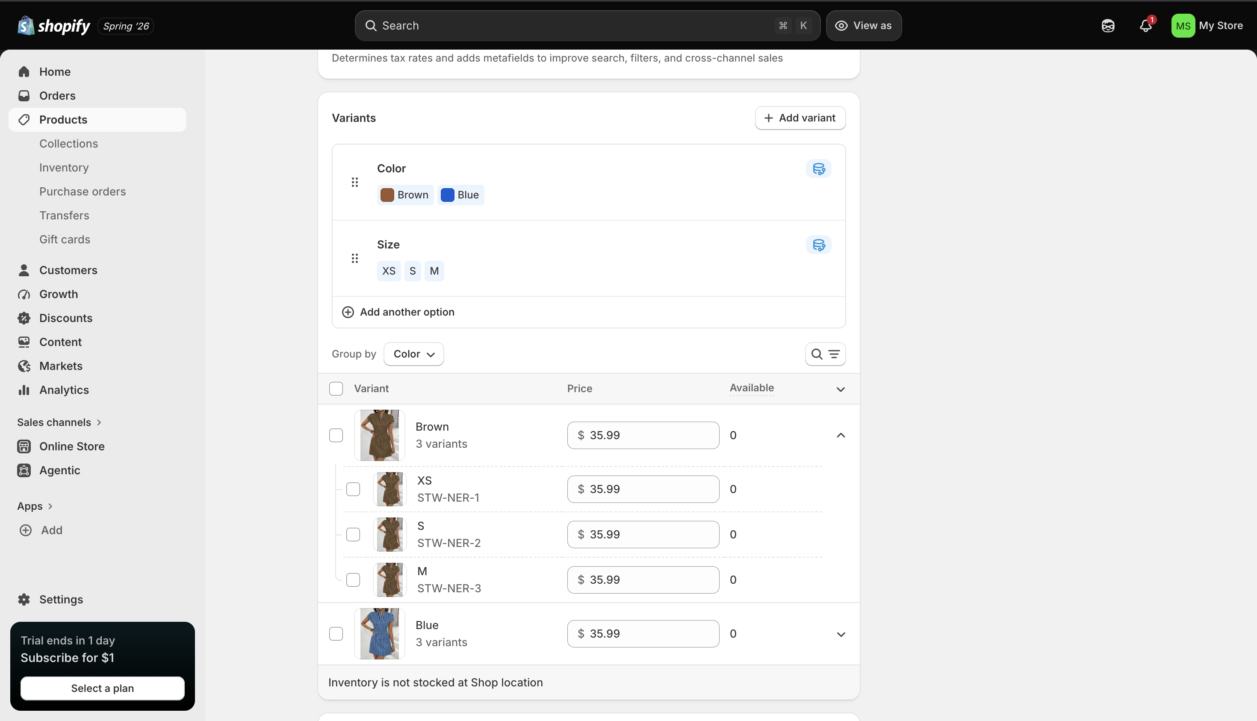Click the Orders inbox icon

(x=24, y=95)
